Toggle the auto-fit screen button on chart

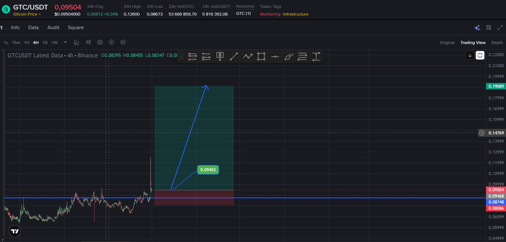pos(480,55)
